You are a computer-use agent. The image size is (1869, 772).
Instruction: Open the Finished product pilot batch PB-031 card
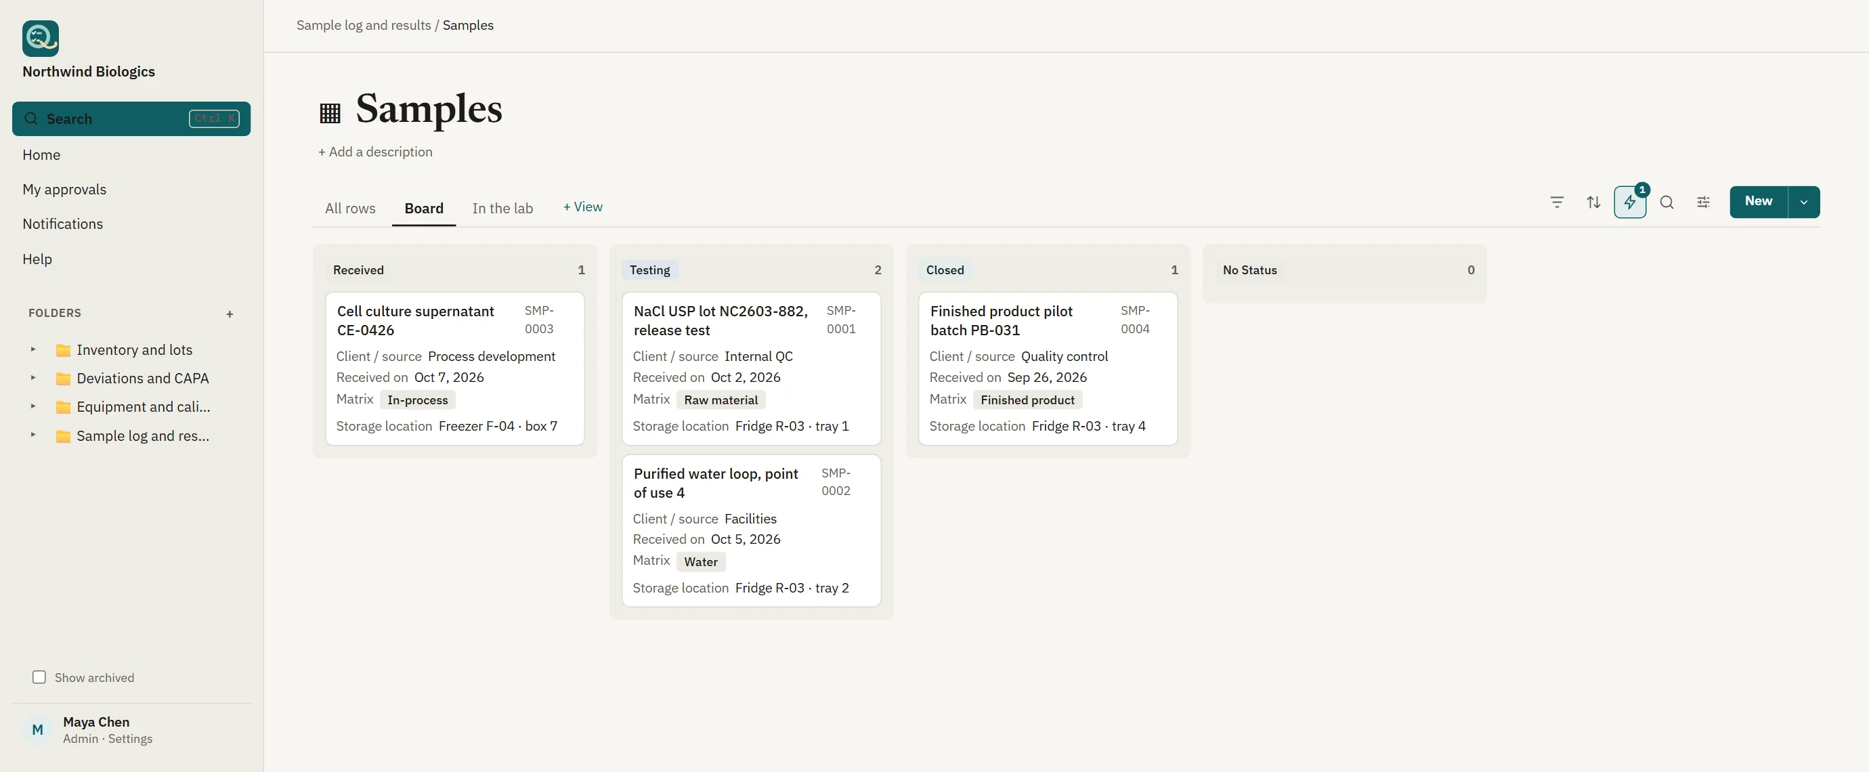(1048, 368)
